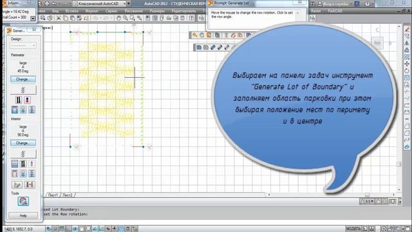412x232 pixels.
Task: Open the annotation scale 1:1 dropdown
Action: tap(367, 202)
